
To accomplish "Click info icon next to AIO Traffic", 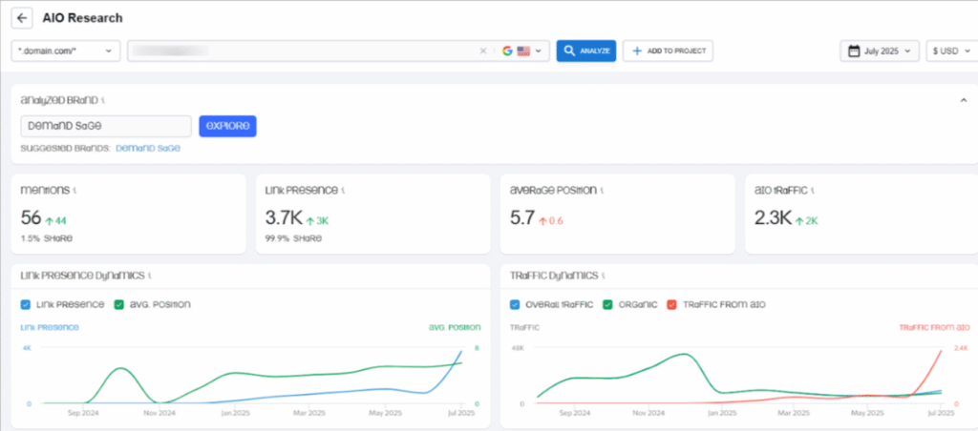I will (x=814, y=190).
